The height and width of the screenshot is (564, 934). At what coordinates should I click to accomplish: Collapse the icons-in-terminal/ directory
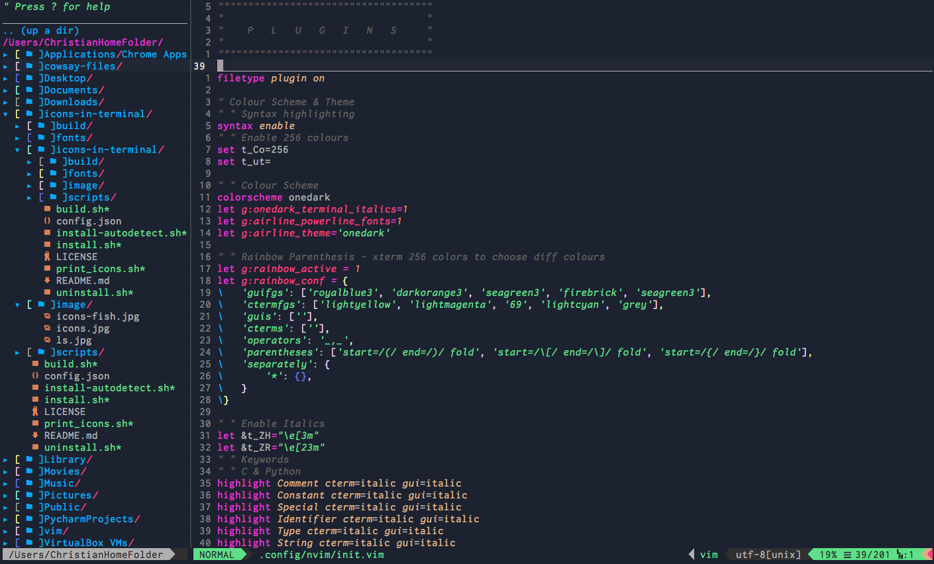point(5,113)
